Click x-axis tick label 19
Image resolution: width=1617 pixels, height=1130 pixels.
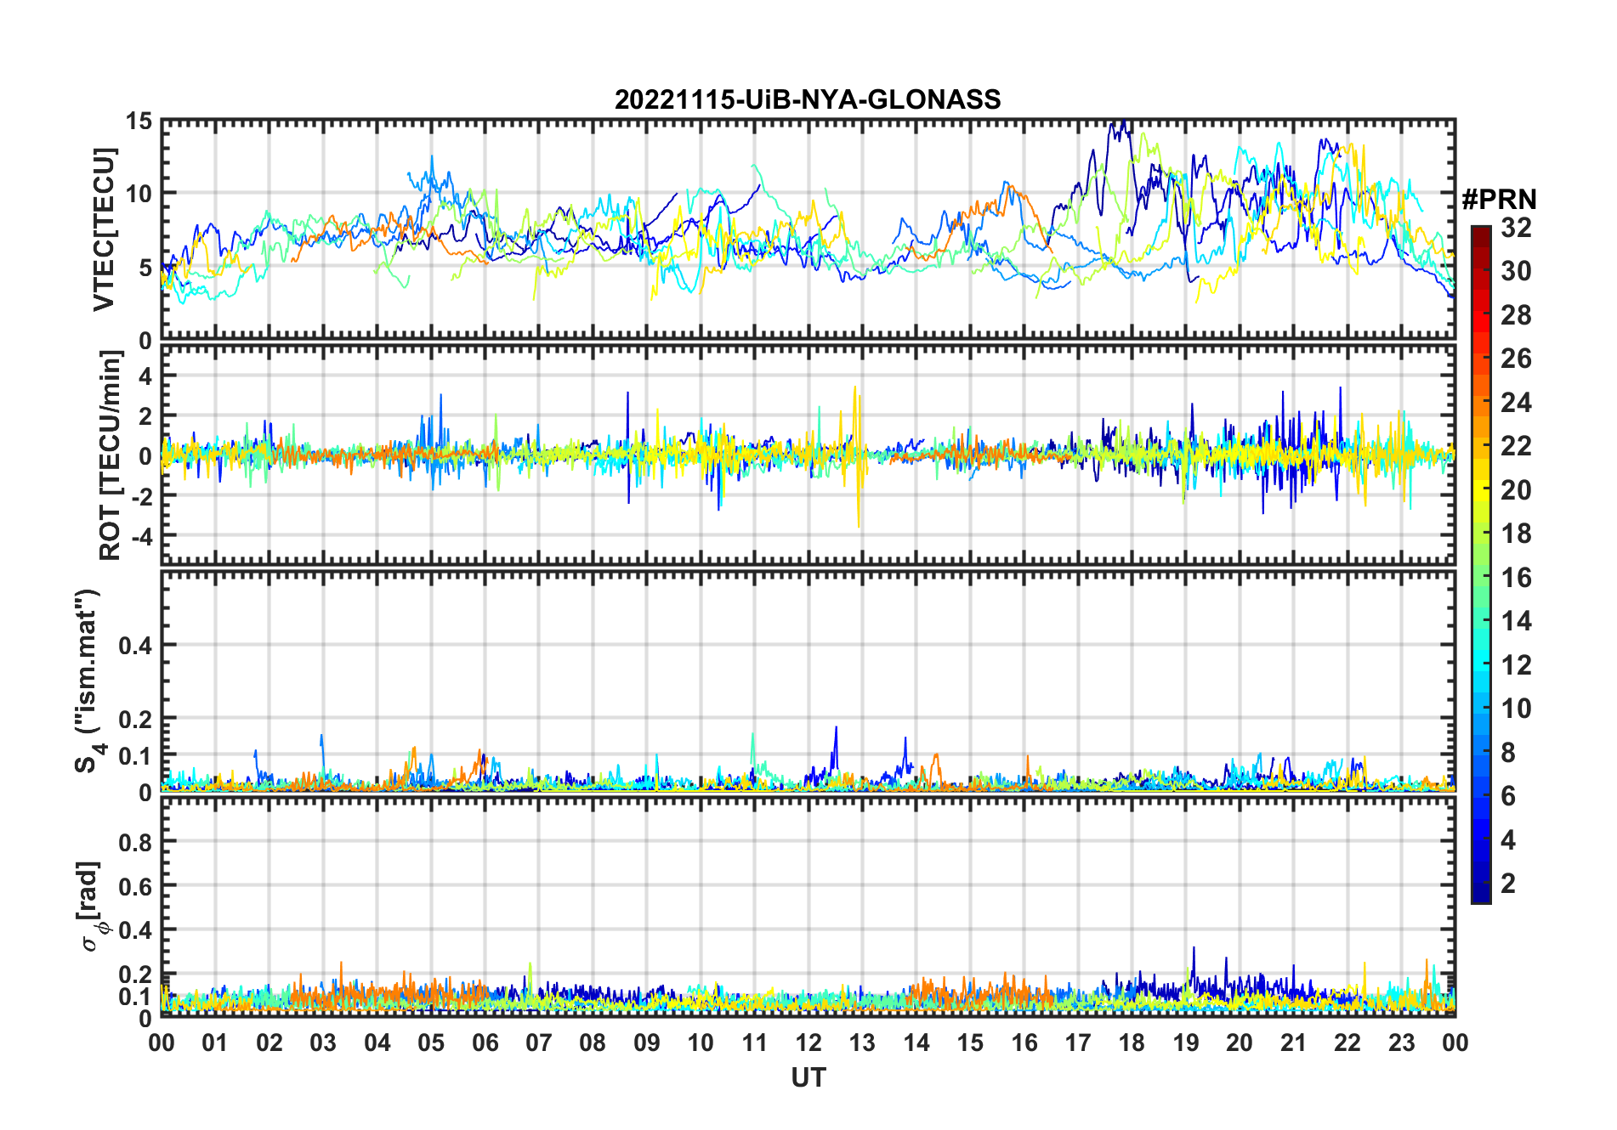[x=1186, y=1043]
